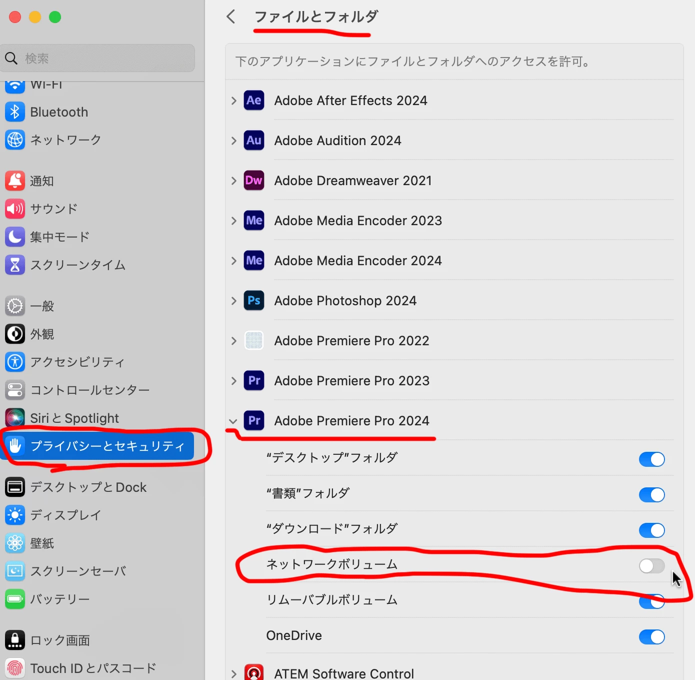Viewport: 695px width, 680px height.
Task: Click the ネットワークボリューム label text
Action: click(x=331, y=564)
